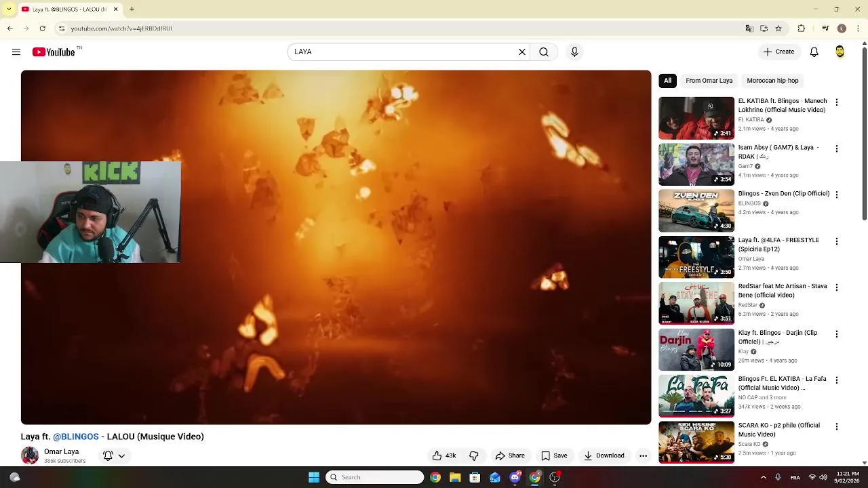Open options for RedStar Stava Bene video
This screenshot has width=868, height=488.
[x=836, y=287]
